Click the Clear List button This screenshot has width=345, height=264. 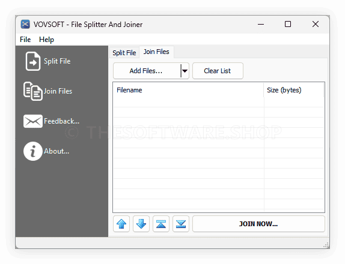point(218,71)
